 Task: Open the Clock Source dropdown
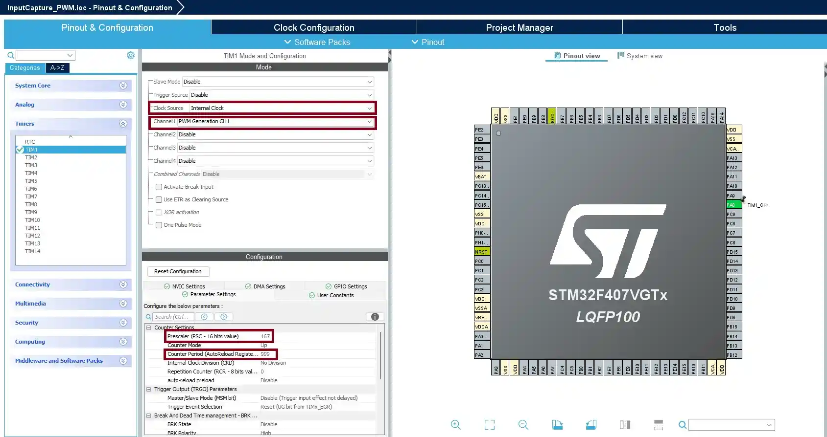click(x=282, y=108)
